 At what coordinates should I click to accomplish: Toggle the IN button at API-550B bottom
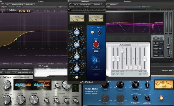coord(77,77)
